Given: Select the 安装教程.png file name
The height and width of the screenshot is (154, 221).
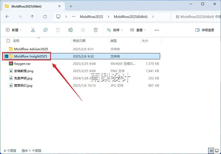Looking at the screenshot, I should tap(24, 71).
